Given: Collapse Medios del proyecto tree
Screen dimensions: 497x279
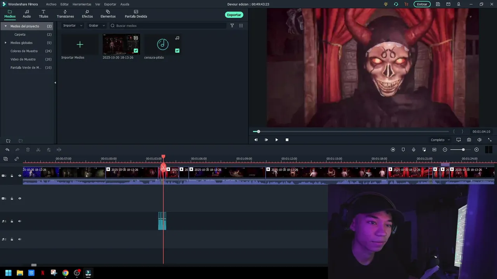Looking at the screenshot, I should [x=5, y=26].
